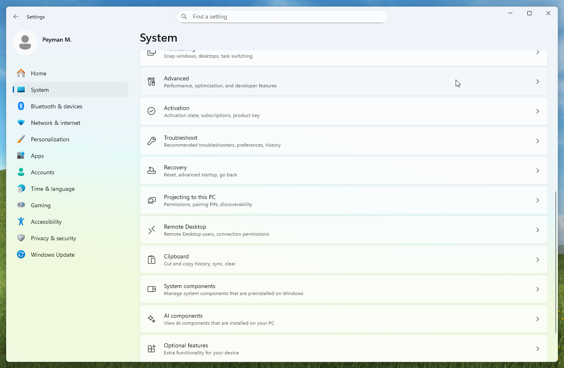Click 'Snap windows, desktops, task switching' text
This screenshot has width=564, height=368.
(208, 56)
